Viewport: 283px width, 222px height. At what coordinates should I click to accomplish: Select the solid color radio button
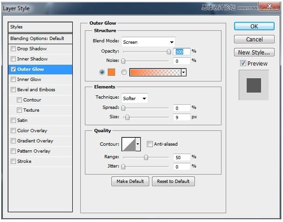pyautogui.click(x=103, y=72)
